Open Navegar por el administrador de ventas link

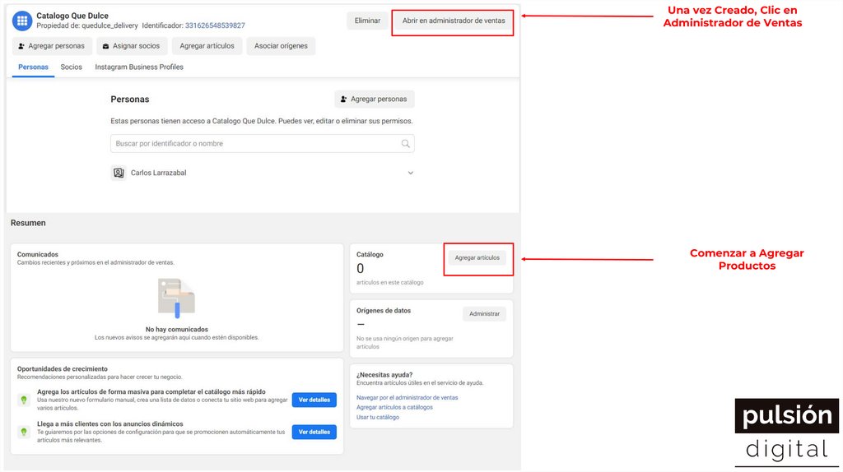(407, 397)
